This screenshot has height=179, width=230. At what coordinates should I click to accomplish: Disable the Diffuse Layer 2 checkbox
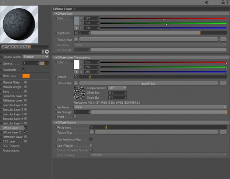[x=26, y=132]
